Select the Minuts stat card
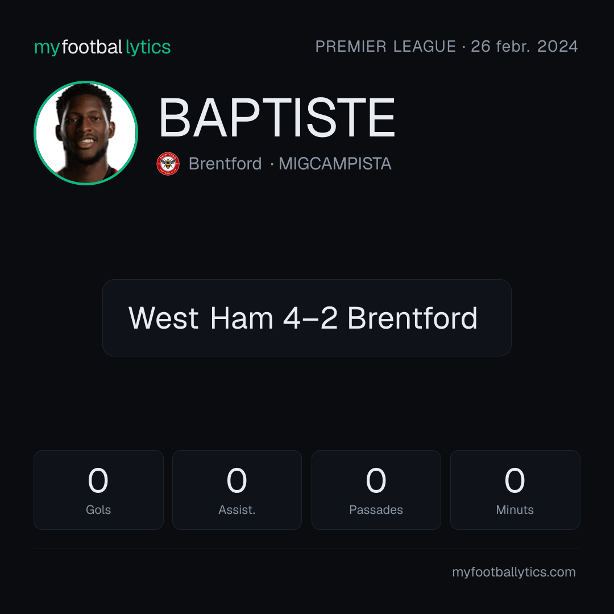The height and width of the screenshot is (614, 614). click(x=515, y=490)
